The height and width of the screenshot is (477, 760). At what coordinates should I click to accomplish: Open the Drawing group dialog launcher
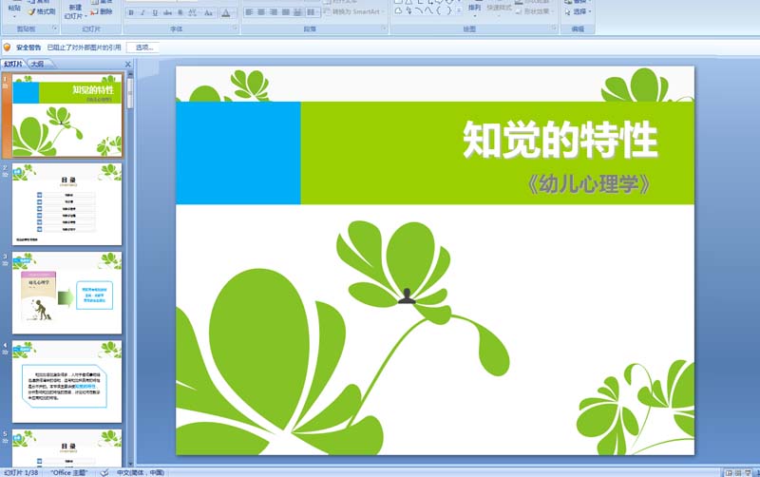pos(554,29)
